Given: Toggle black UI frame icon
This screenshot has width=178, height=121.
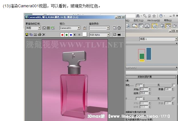Looking at the screenshot, I should coord(119,35).
